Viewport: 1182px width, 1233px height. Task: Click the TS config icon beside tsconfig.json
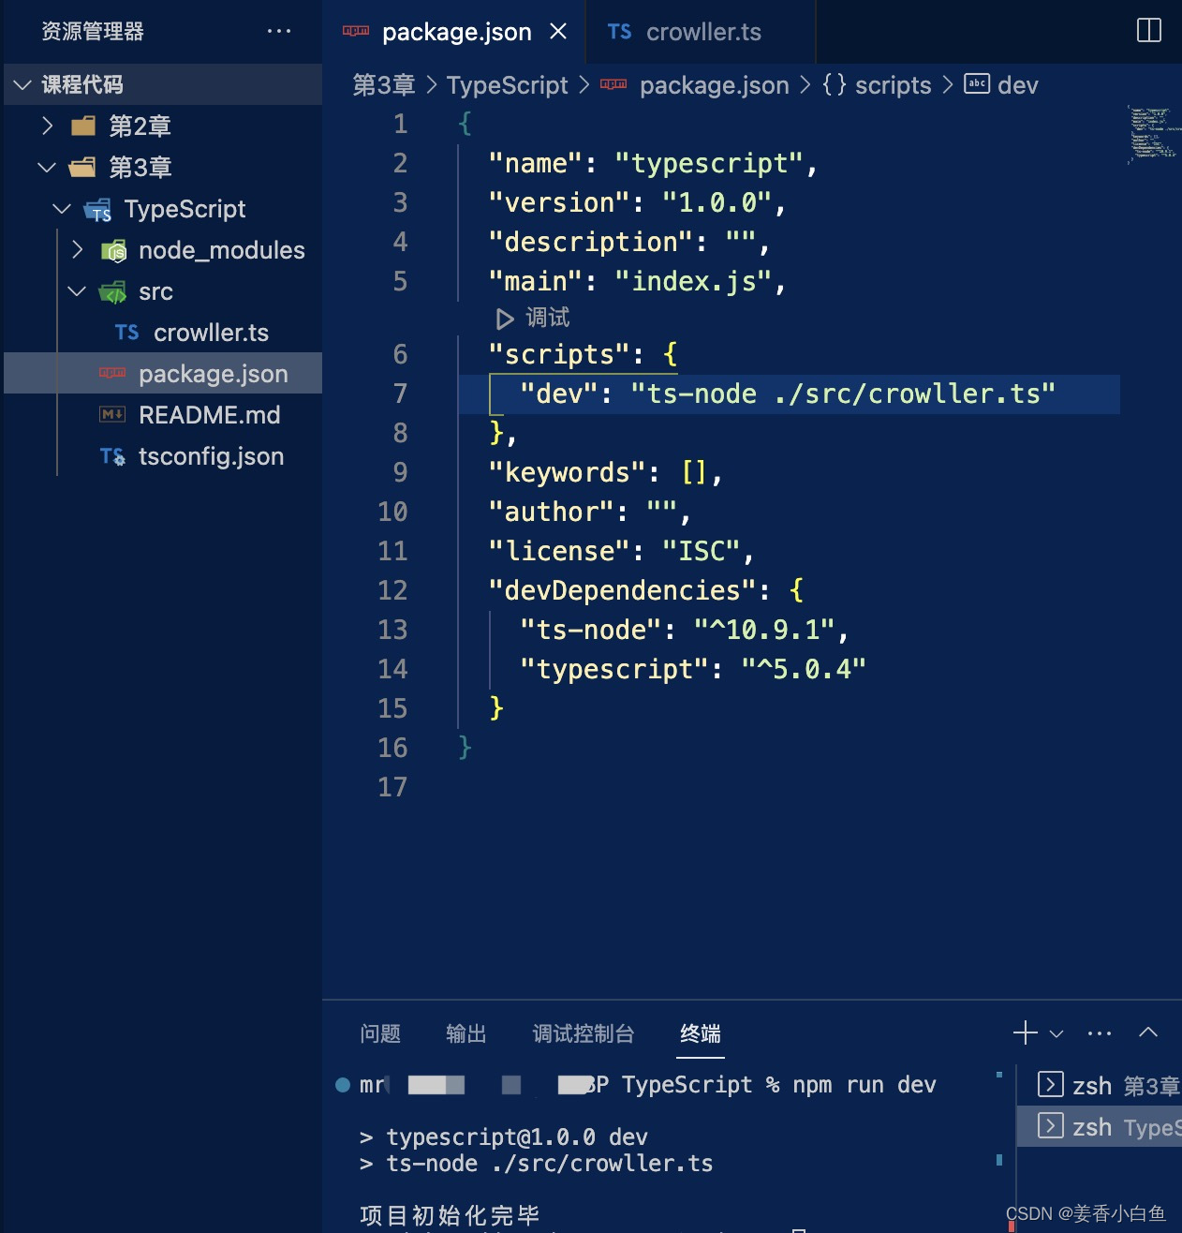coord(112,456)
